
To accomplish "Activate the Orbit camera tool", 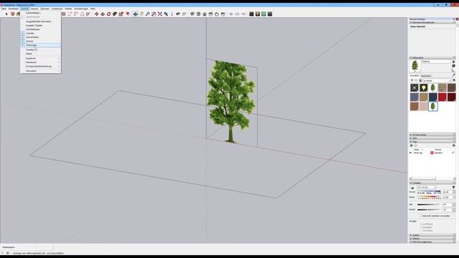I will 136,14.
